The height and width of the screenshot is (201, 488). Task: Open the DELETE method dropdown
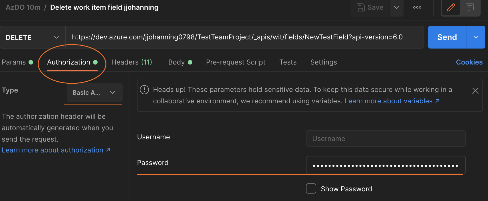pos(33,37)
